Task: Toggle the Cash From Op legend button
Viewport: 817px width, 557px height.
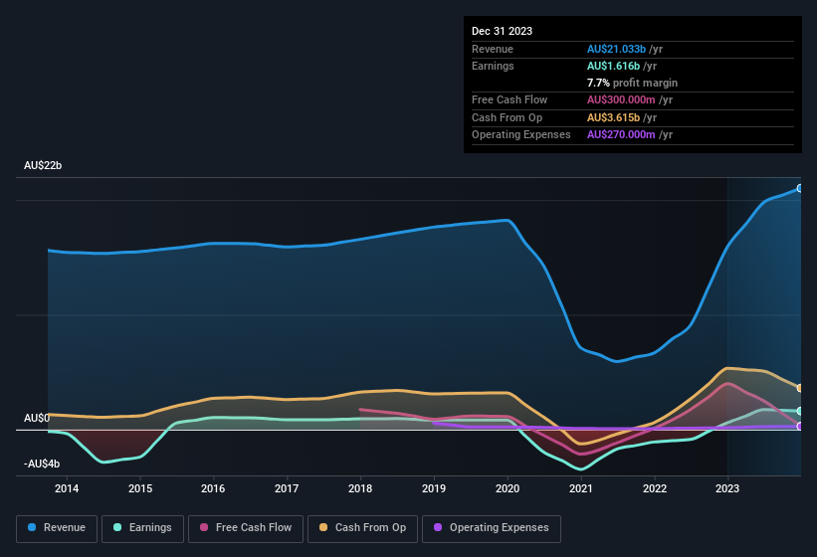Action: pos(362,528)
